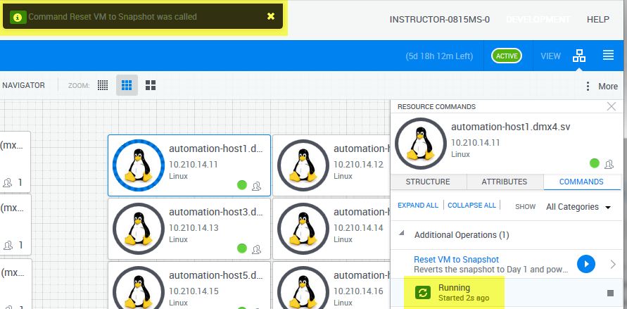Click penguin icon in Resource Commands header

(421, 144)
